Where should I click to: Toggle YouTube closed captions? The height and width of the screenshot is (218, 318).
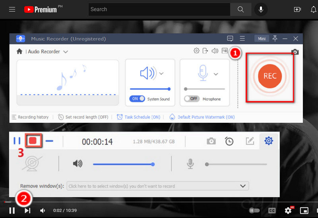(x=272, y=211)
